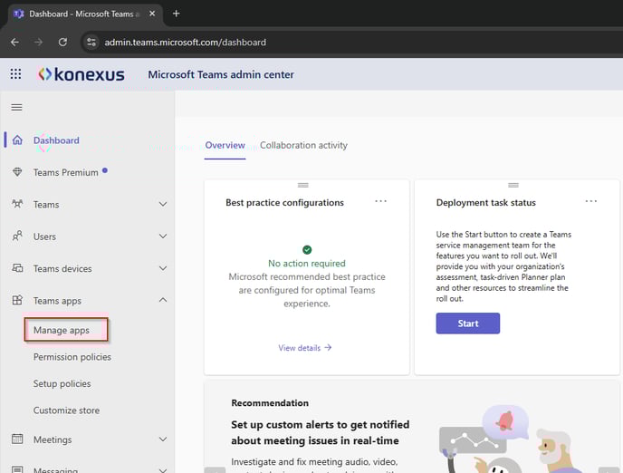Click the recommendation illustration
623x473 pixels.
(x=513, y=439)
